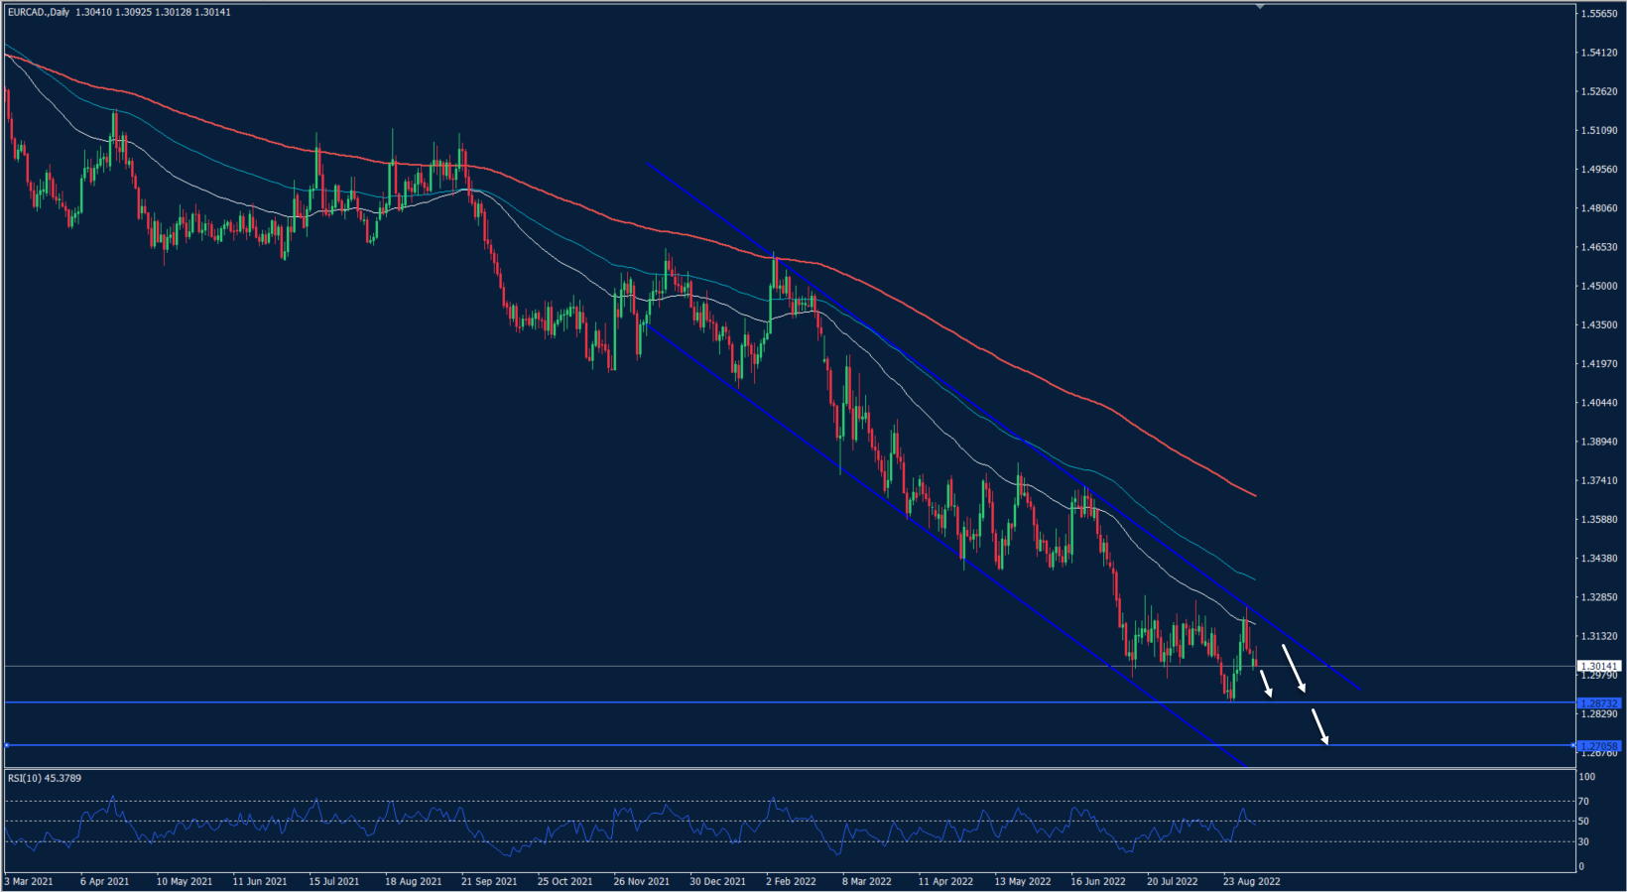The width and height of the screenshot is (1627, 892).
Task: Select the lowest white arrow pointing to 1.27058
Action: pyautogui.click(x=1320, y=726)
